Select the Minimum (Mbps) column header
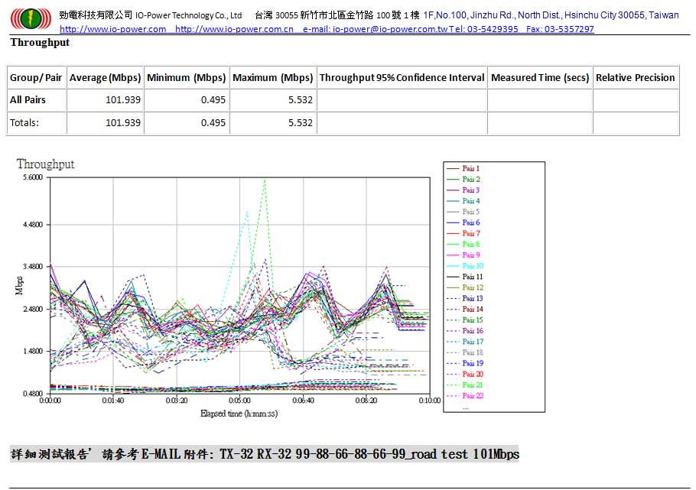The height and width of the screenshot is (490, 696). coord(187,78)
